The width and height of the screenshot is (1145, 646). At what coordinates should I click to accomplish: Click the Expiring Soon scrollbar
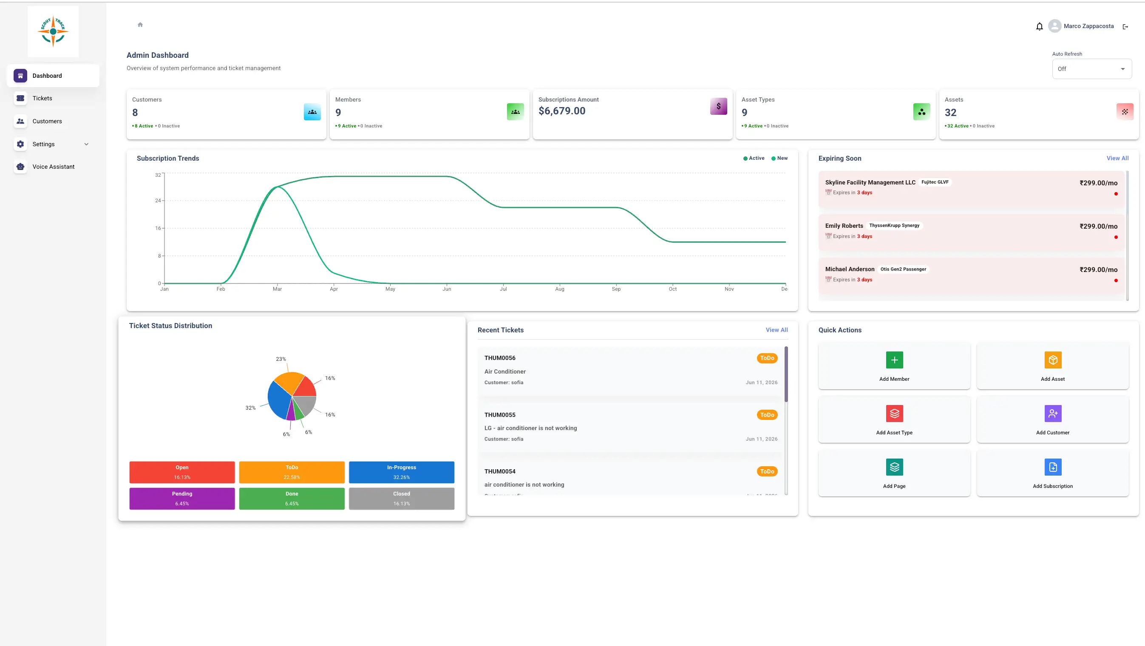[x=1127, y=235]
